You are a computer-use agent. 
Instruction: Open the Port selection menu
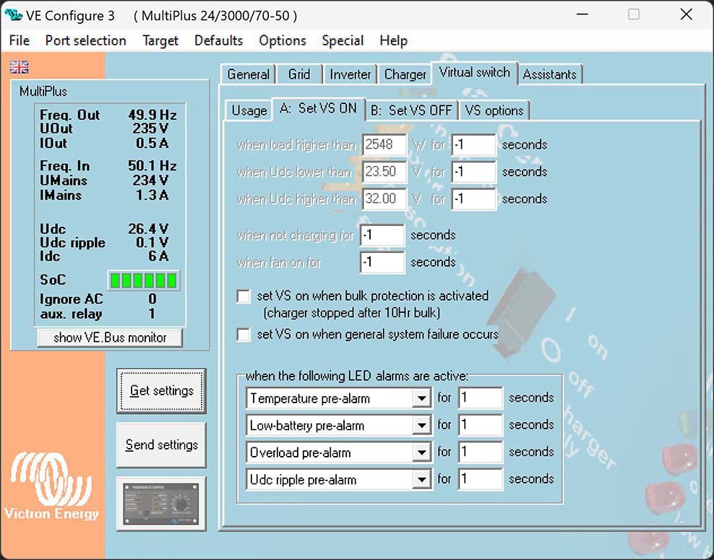click(x=85, y=40)
